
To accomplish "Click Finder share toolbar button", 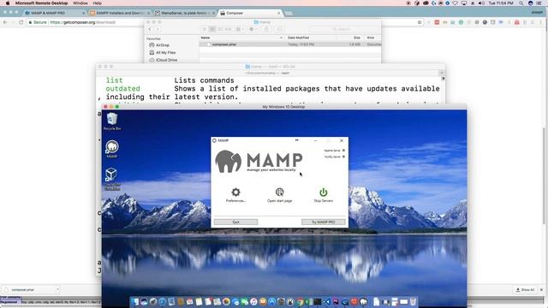I will (x=266, y=29).
